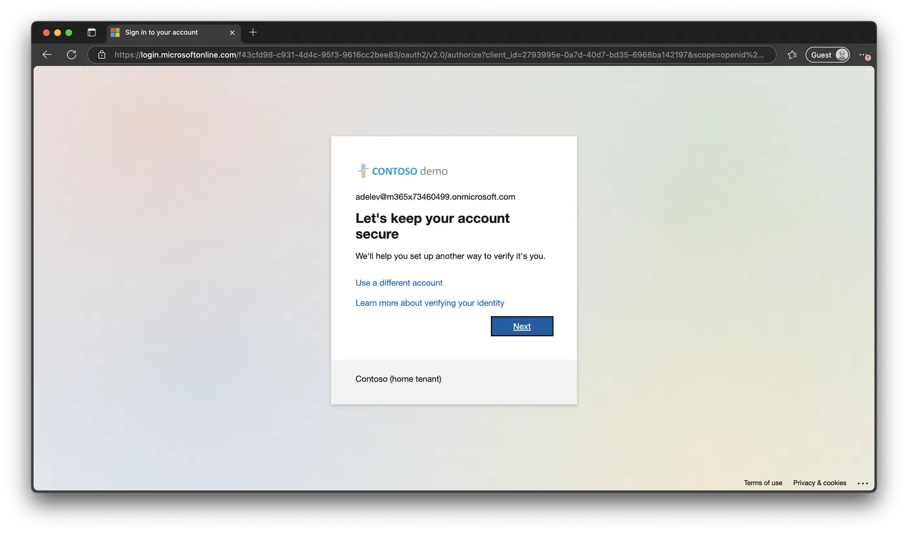This screenshot has height=534, width=908.
Task: Open Learn more about verifying your identity
Action: point(429,303)
